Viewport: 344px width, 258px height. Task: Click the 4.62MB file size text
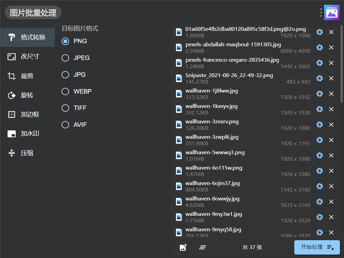pos(194,205)
